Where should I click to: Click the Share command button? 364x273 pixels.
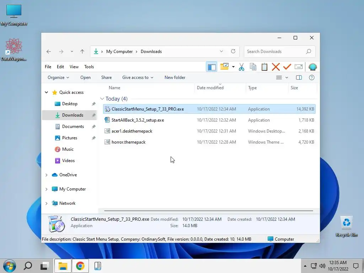pos(106,77)
